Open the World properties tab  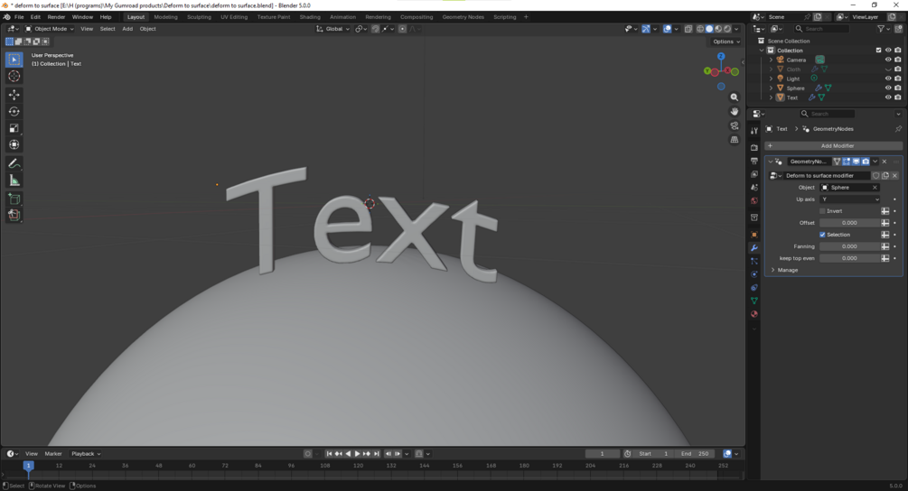point(754,200)
